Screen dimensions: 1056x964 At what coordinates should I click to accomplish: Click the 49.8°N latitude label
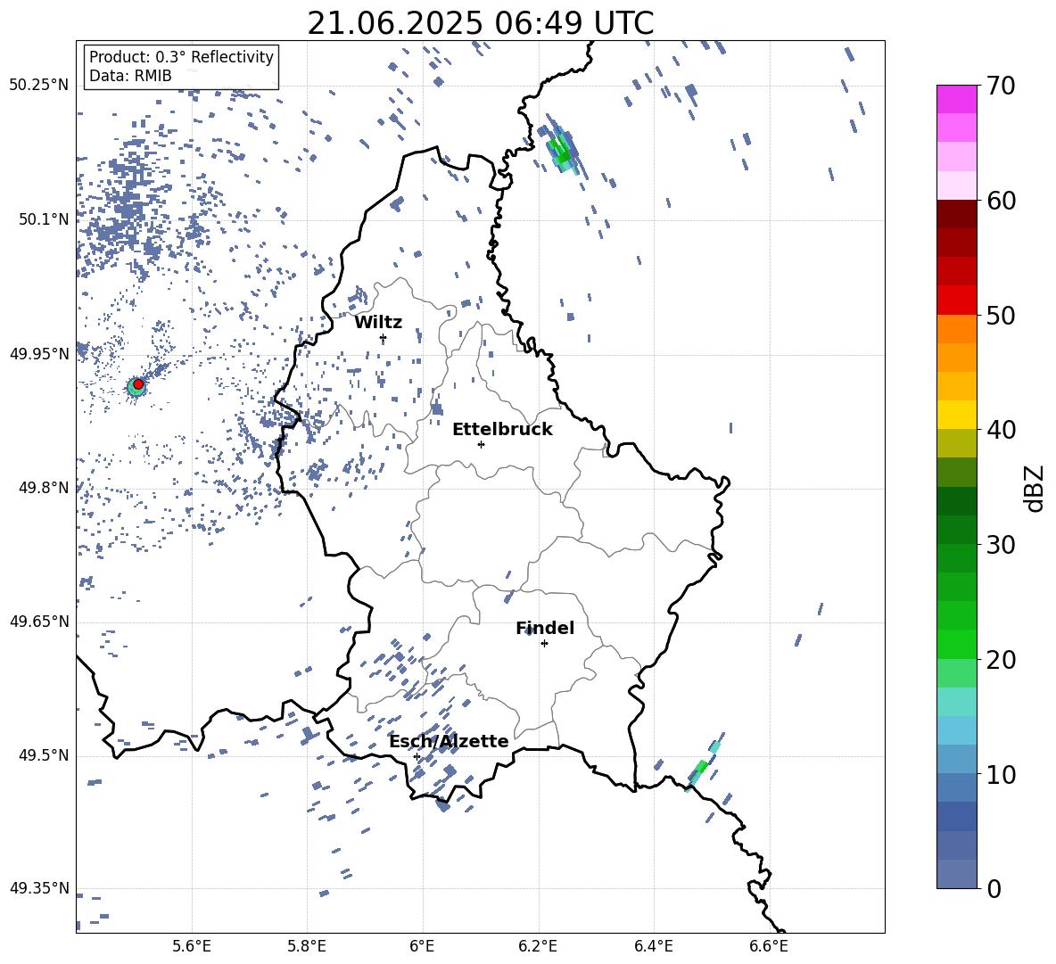(x=44, y=488)
